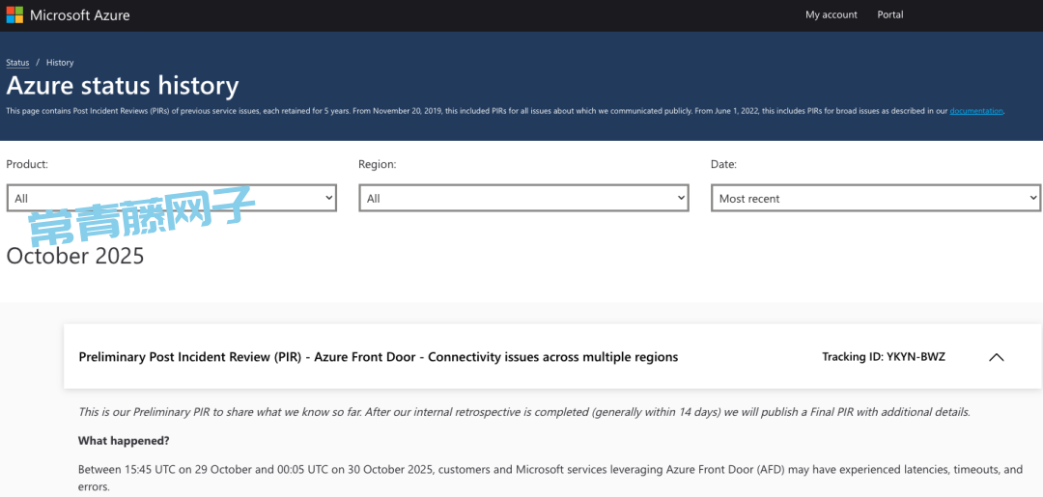This screenshot has width=1043, height=497.
Task: Click the Region: field label
Action: pyautogui.click(x=377, y=165)
